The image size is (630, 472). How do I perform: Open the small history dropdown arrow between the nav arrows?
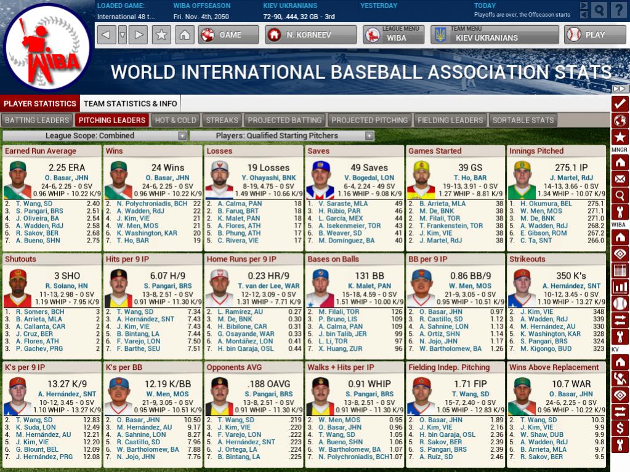coord(123,34)
